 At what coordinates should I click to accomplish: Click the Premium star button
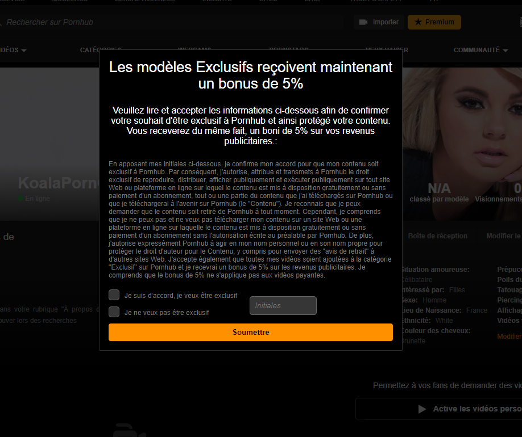434,22
